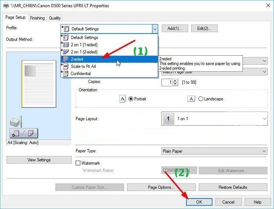Click the View Settings button
The width and height of the screenshot is (274, 209).
pos(39,160)
